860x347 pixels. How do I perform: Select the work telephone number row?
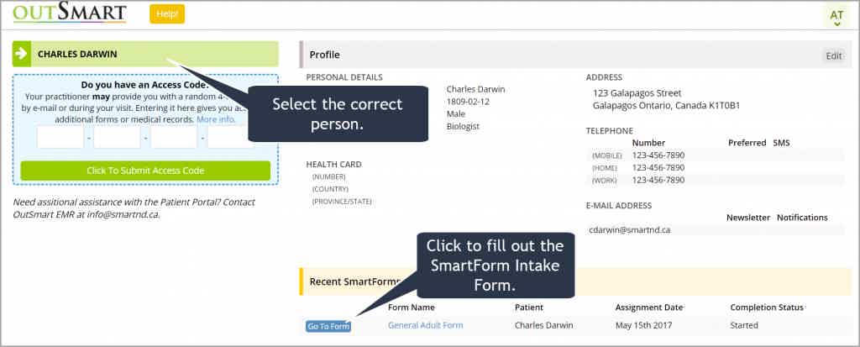(x=717, y=180)
